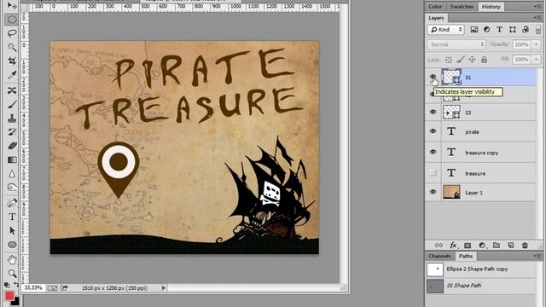Reset default foreground/background colors
The image size is (546, 307).
click(x=7, y=285)
